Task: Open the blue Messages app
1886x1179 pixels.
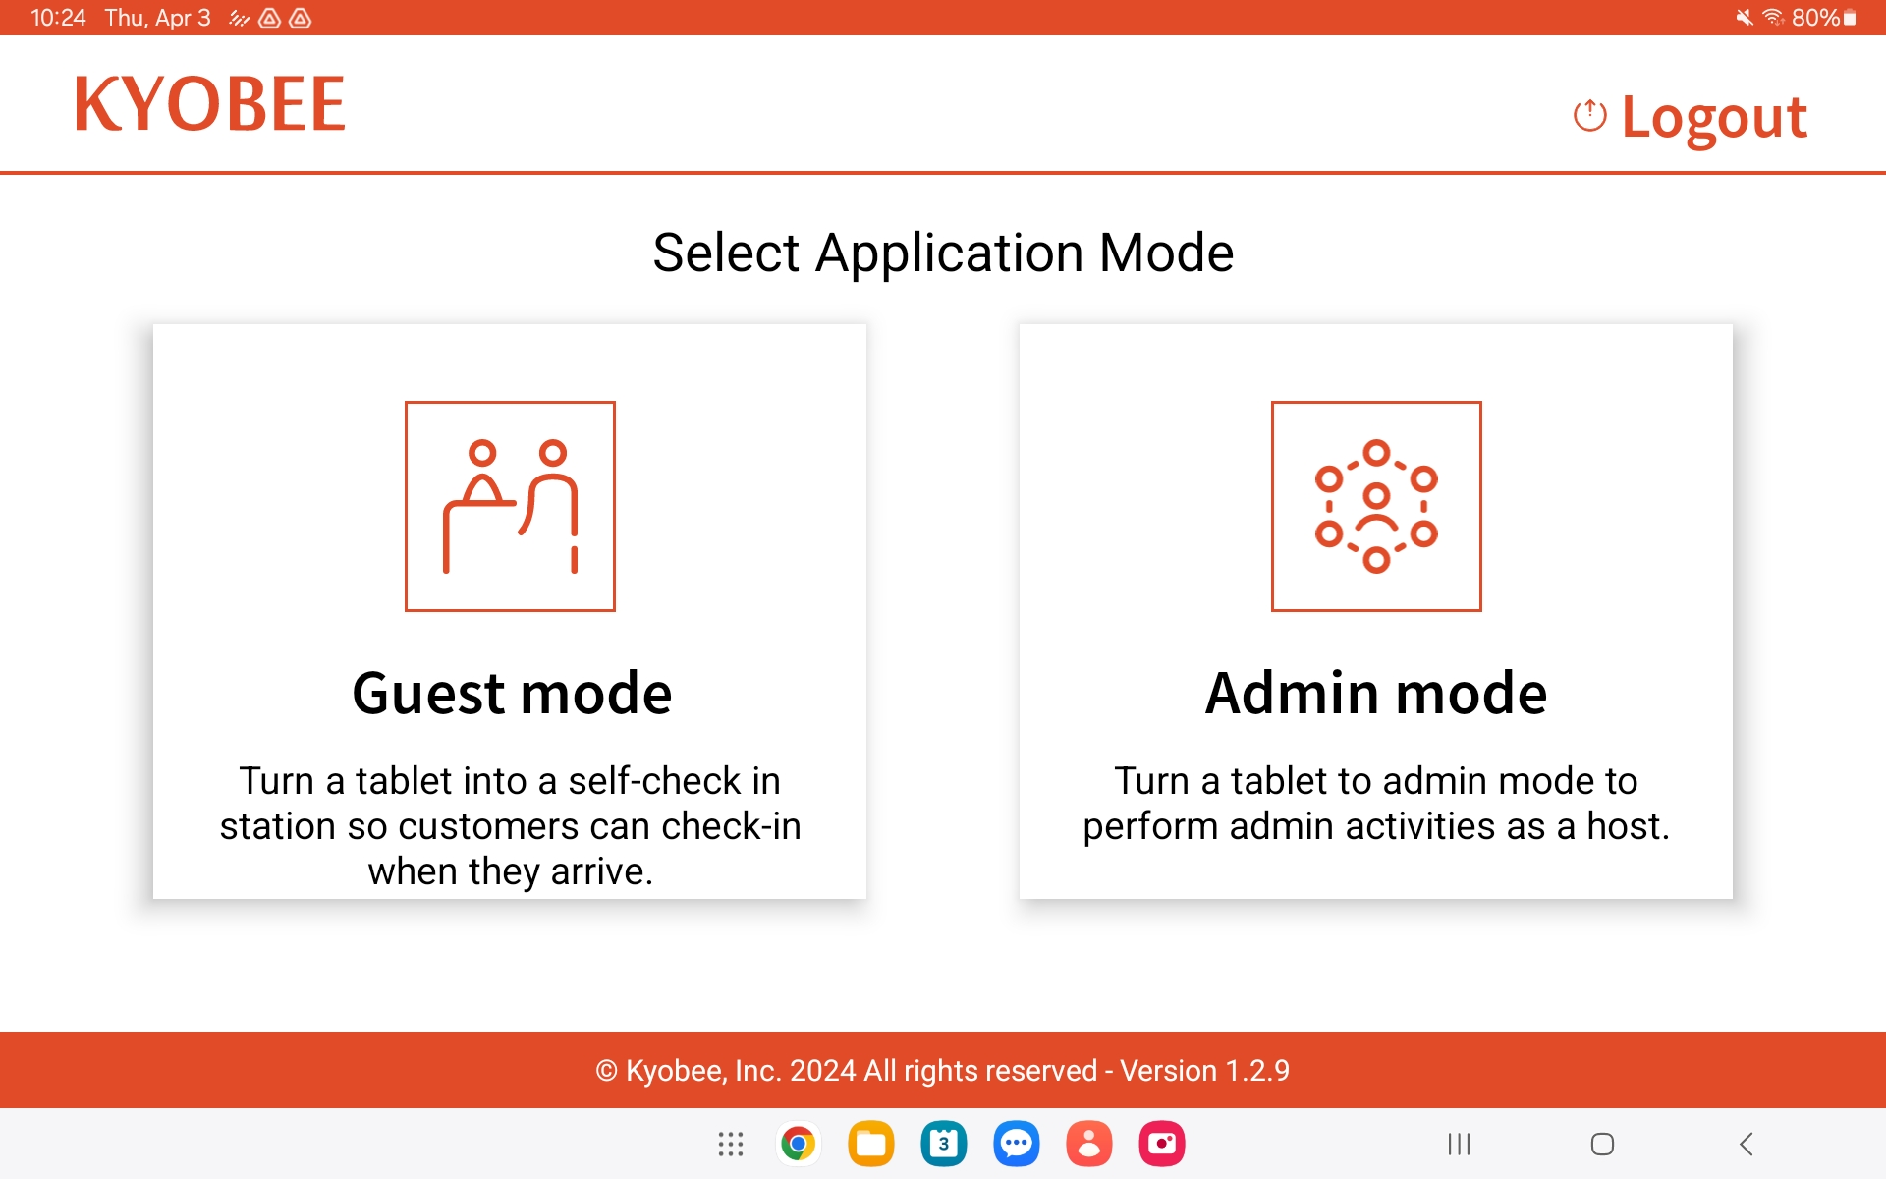Action: pyautogui.click(x=1016, y=1144)
